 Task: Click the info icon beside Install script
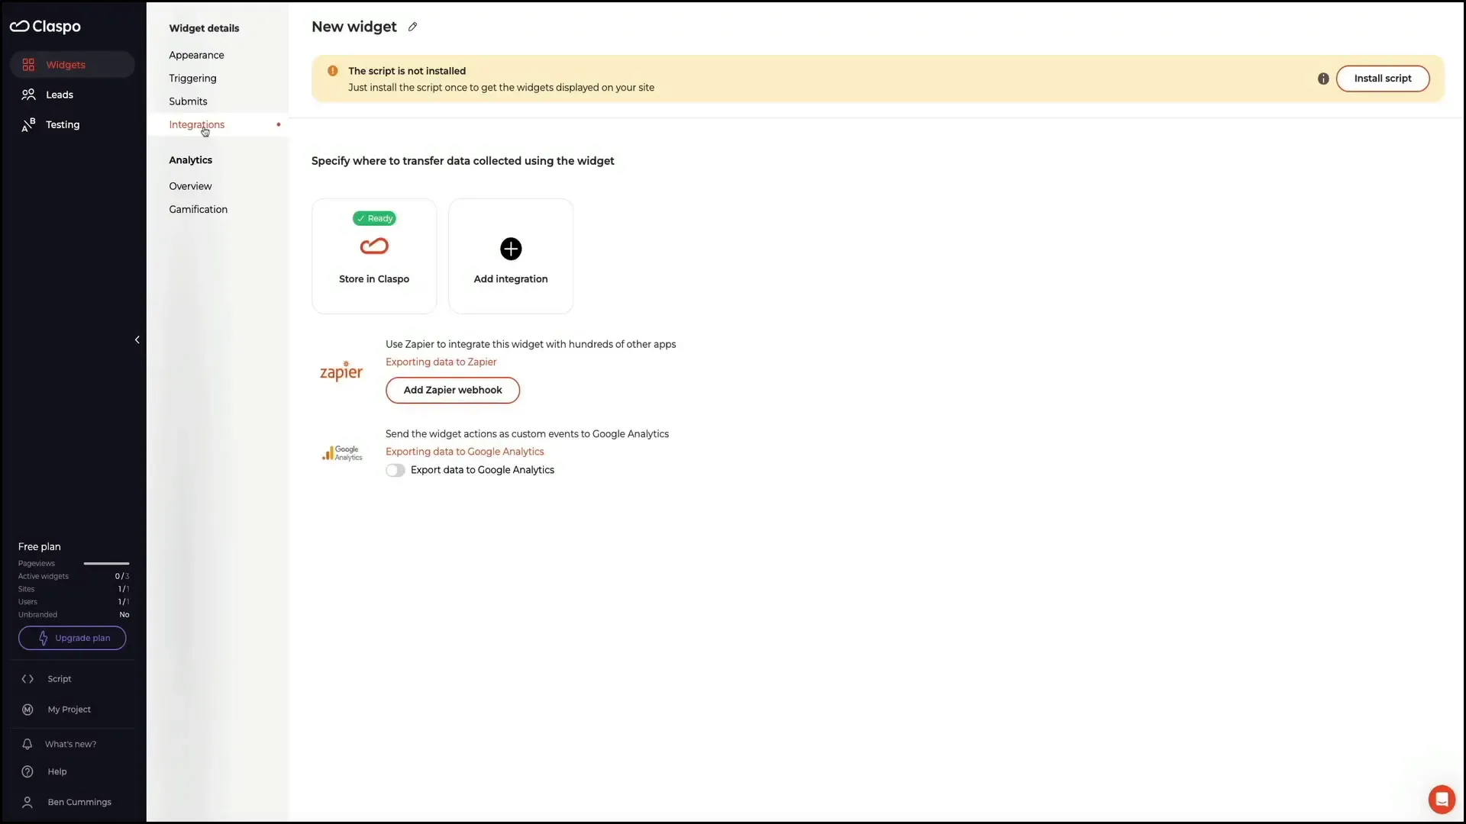(1323, 79)
